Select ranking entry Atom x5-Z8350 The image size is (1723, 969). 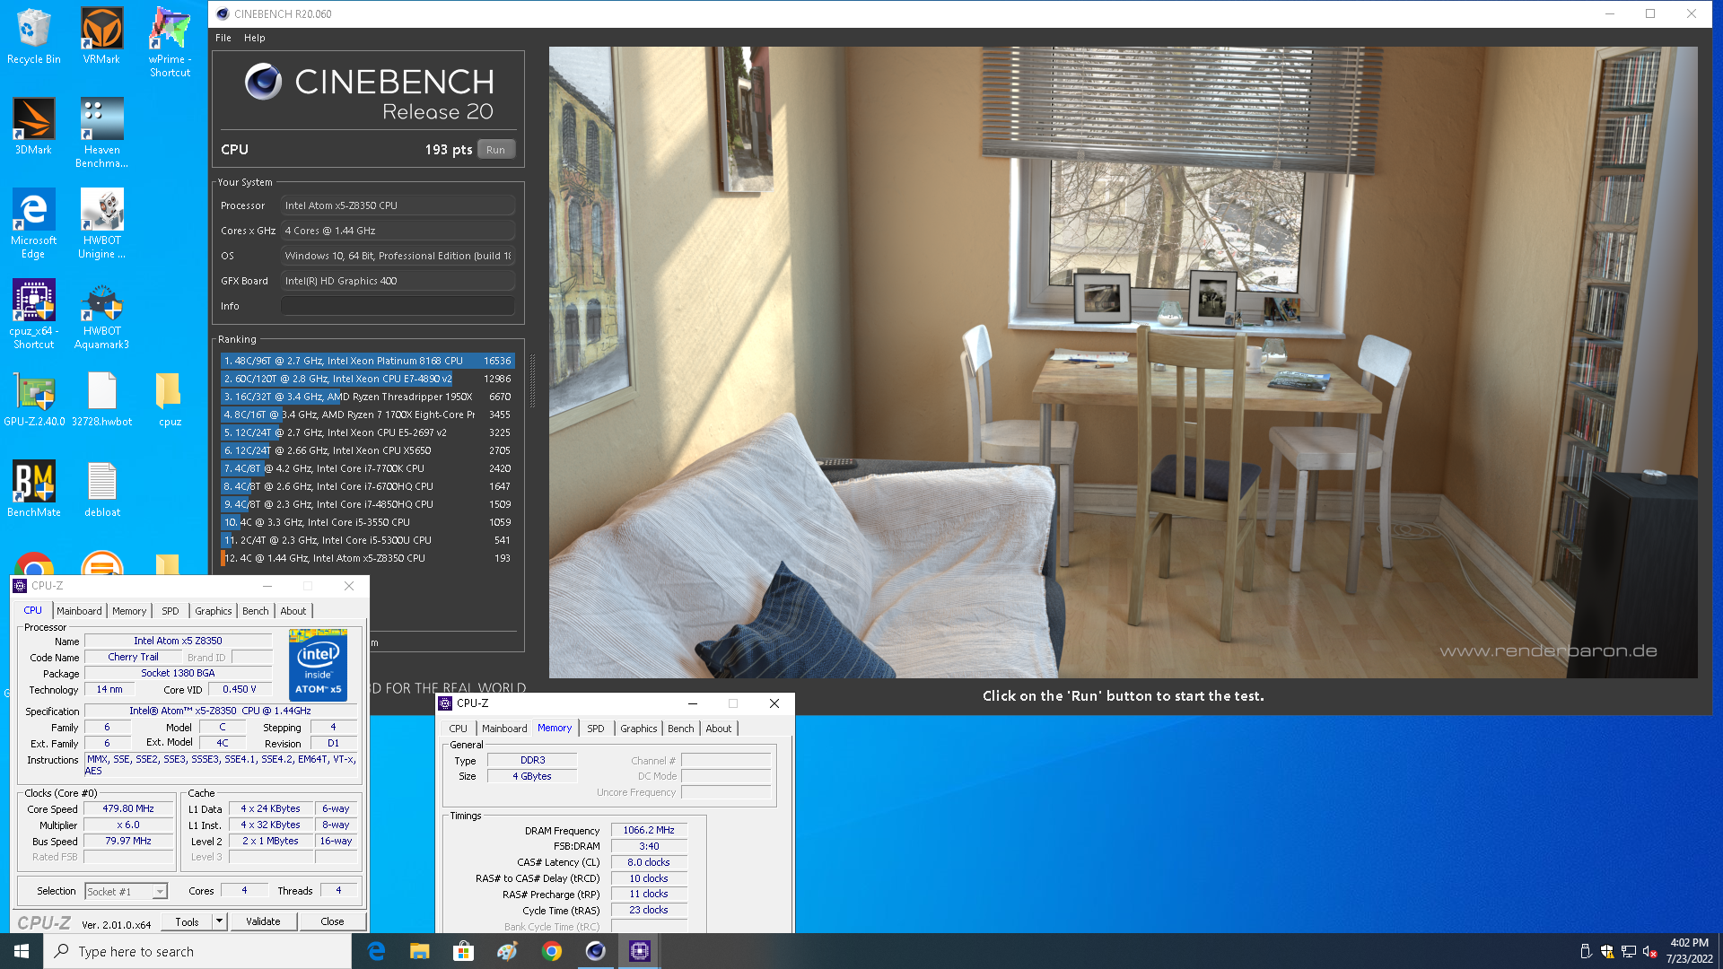point(367,558)
